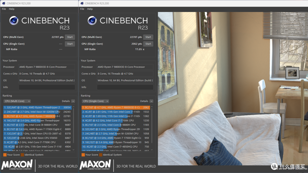Click brown Identical System swatch in right window
The width and height of the screenshot is (308, 173).
pos(101,155)
